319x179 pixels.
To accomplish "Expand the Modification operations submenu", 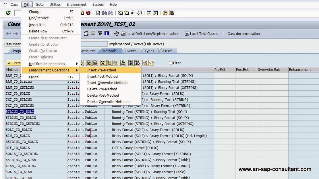I will coord(47,63).
